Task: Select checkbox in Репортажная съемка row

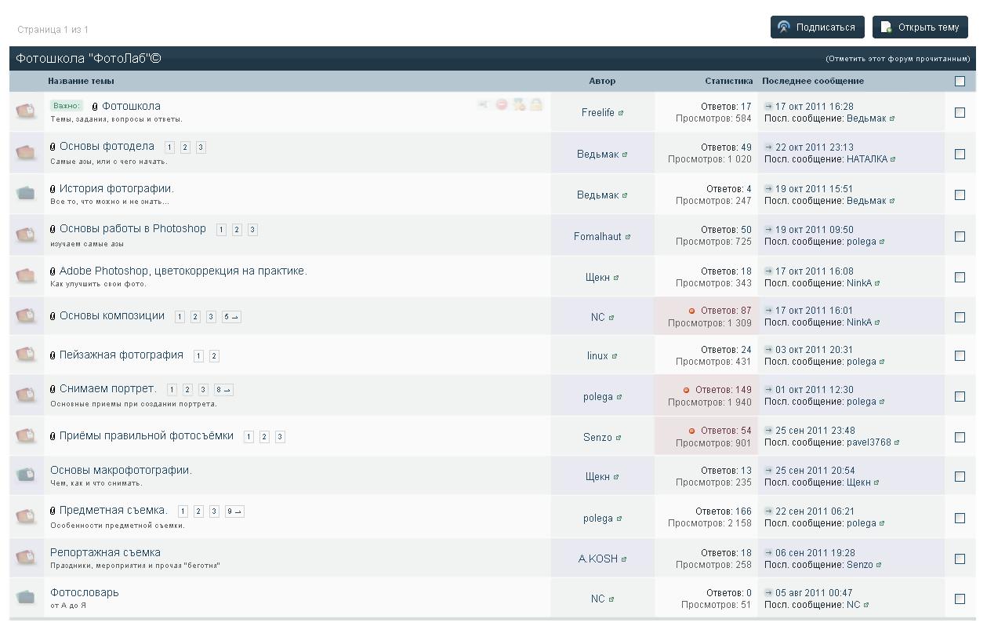Action: [x=960, y=559]
